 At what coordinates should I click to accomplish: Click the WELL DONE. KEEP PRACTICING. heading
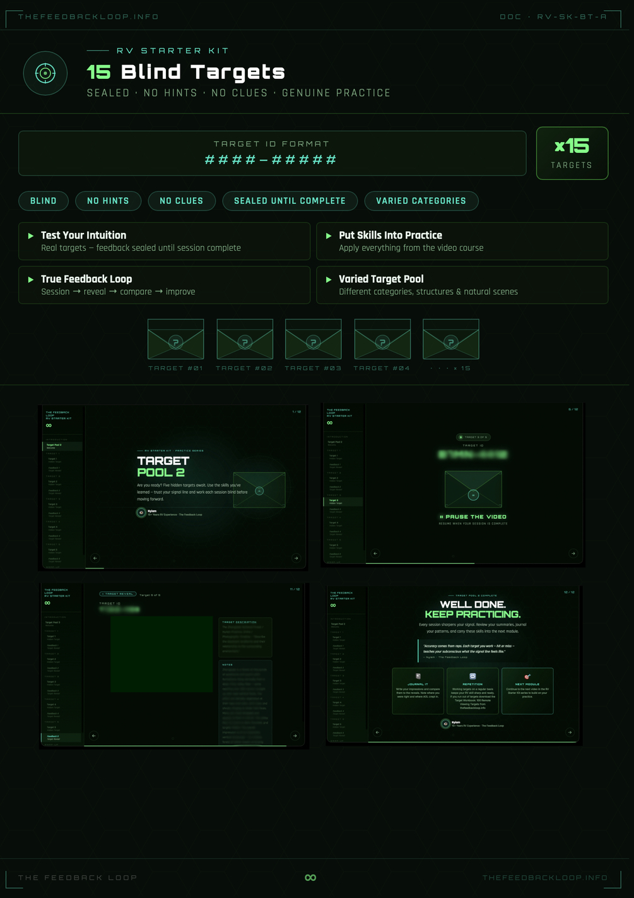click(x=473, y=609)
